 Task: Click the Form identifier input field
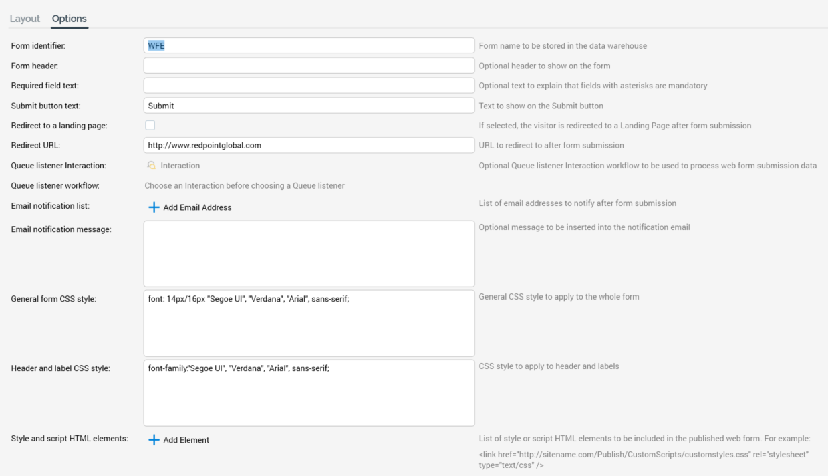click(309, 45)
